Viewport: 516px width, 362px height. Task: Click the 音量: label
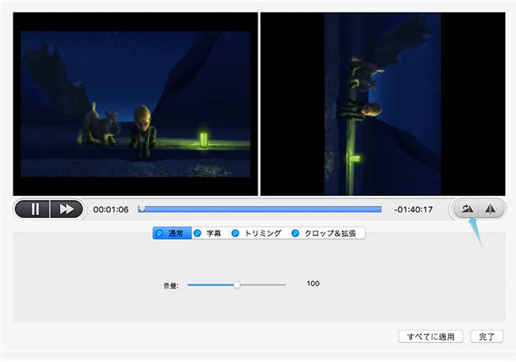click(171, 286)
